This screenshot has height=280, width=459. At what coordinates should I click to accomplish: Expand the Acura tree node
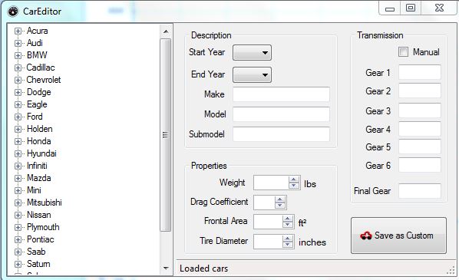point(18,31)
